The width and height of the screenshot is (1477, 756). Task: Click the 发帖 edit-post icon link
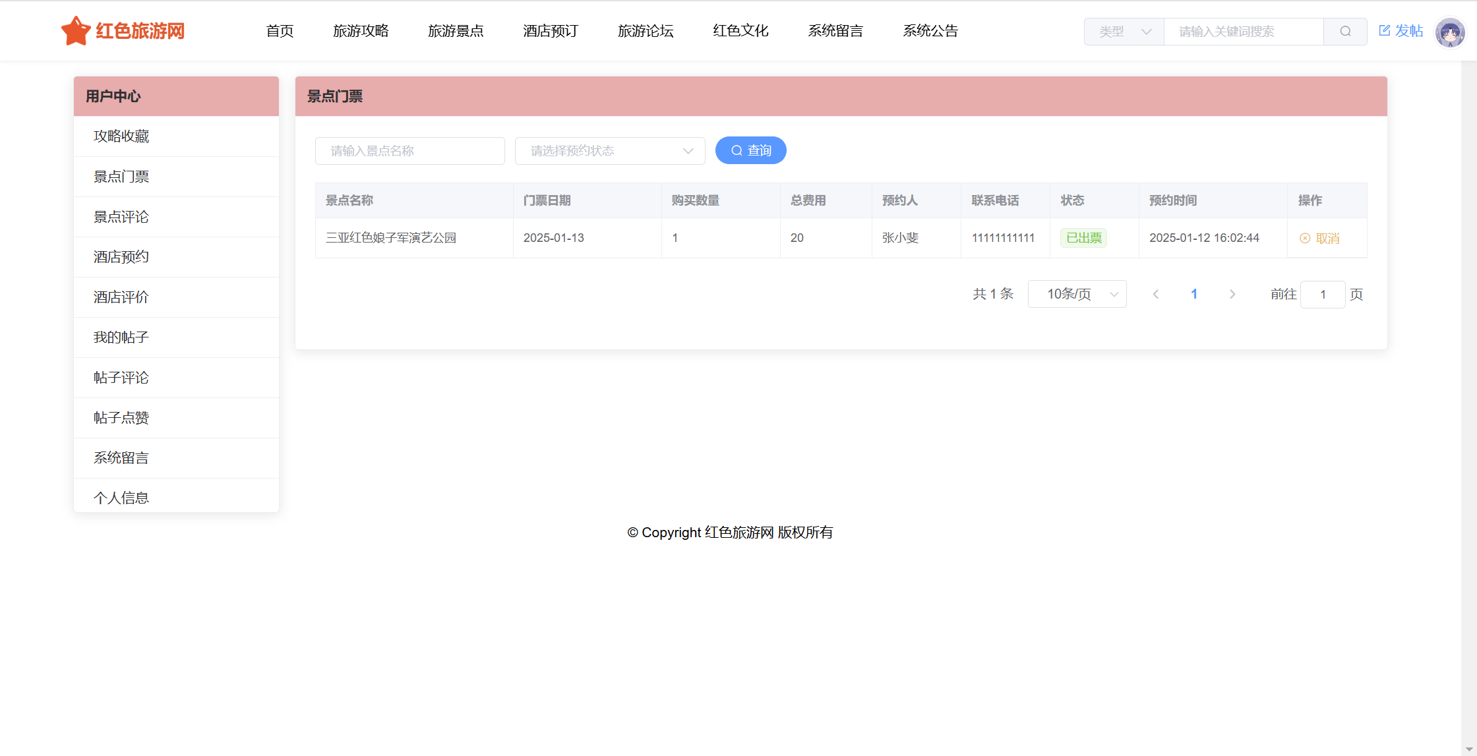tap(1401, 31)
